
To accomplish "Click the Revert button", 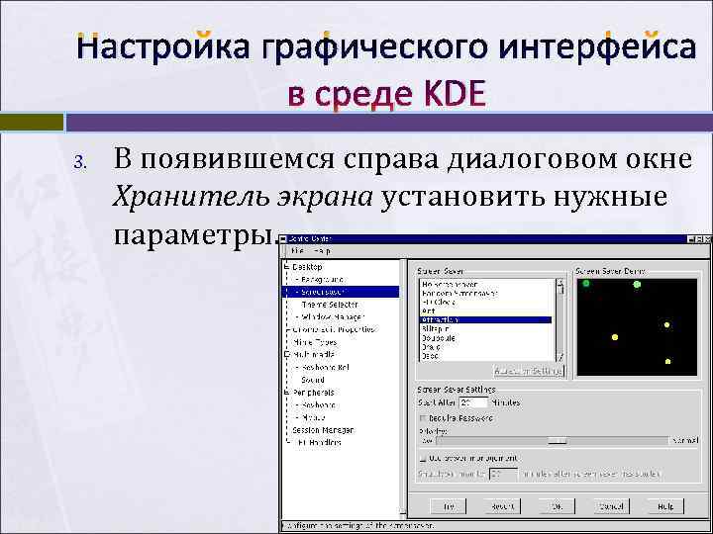I will click(x=502, y=506).
